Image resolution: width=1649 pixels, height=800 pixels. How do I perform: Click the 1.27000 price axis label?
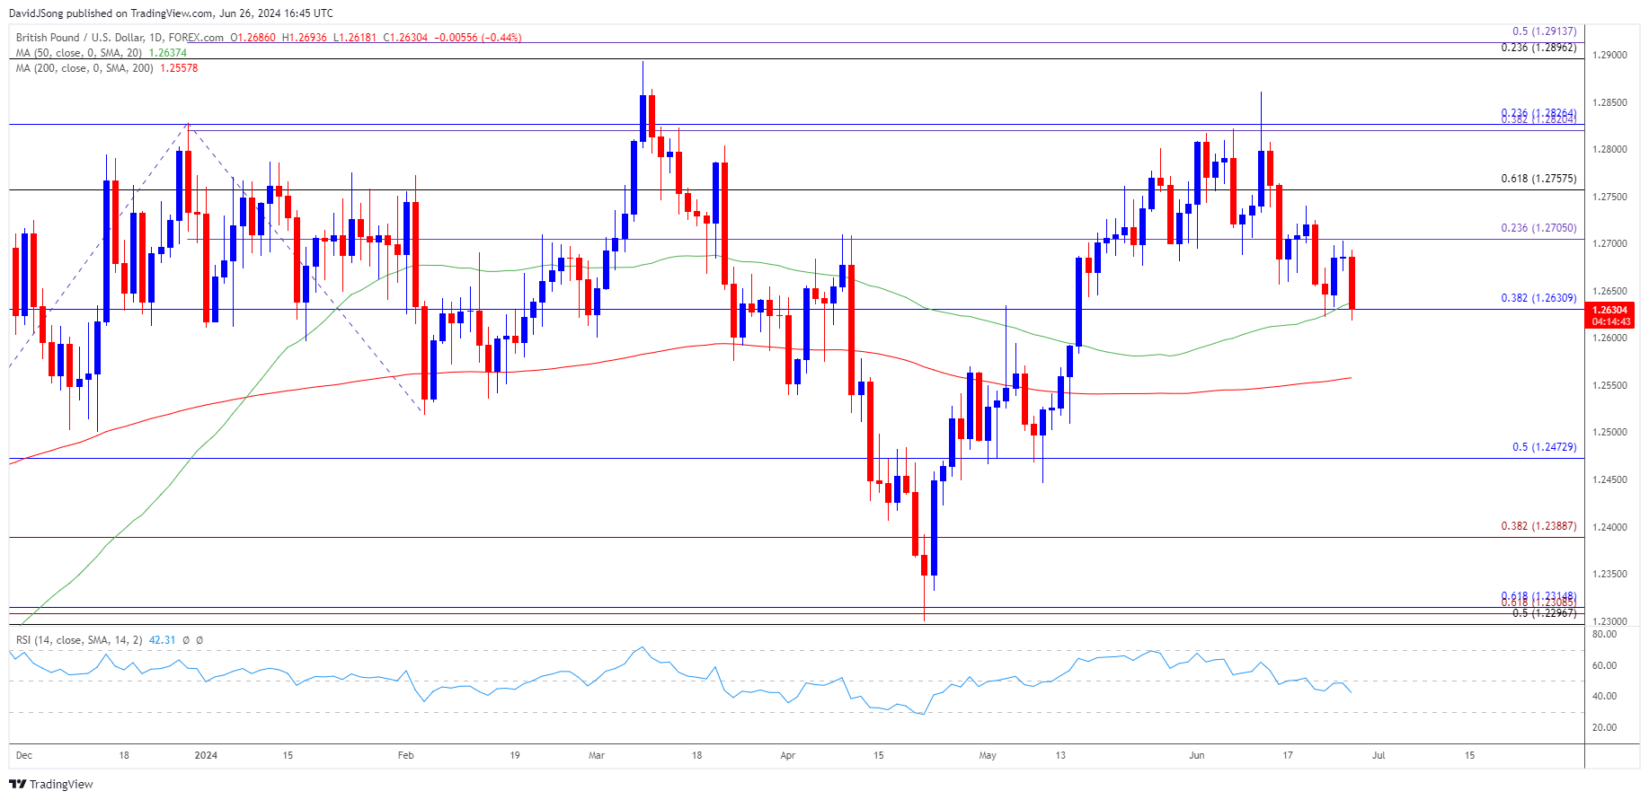1609,244
